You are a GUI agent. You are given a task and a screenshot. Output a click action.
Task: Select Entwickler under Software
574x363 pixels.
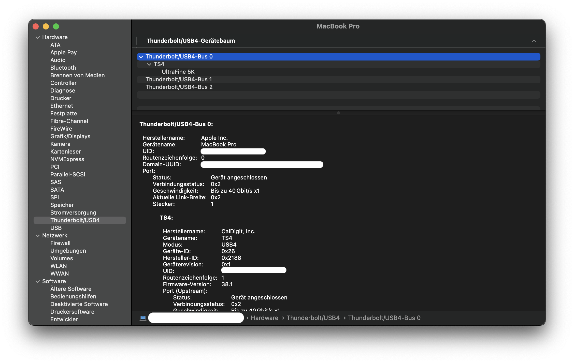point(64,319)
